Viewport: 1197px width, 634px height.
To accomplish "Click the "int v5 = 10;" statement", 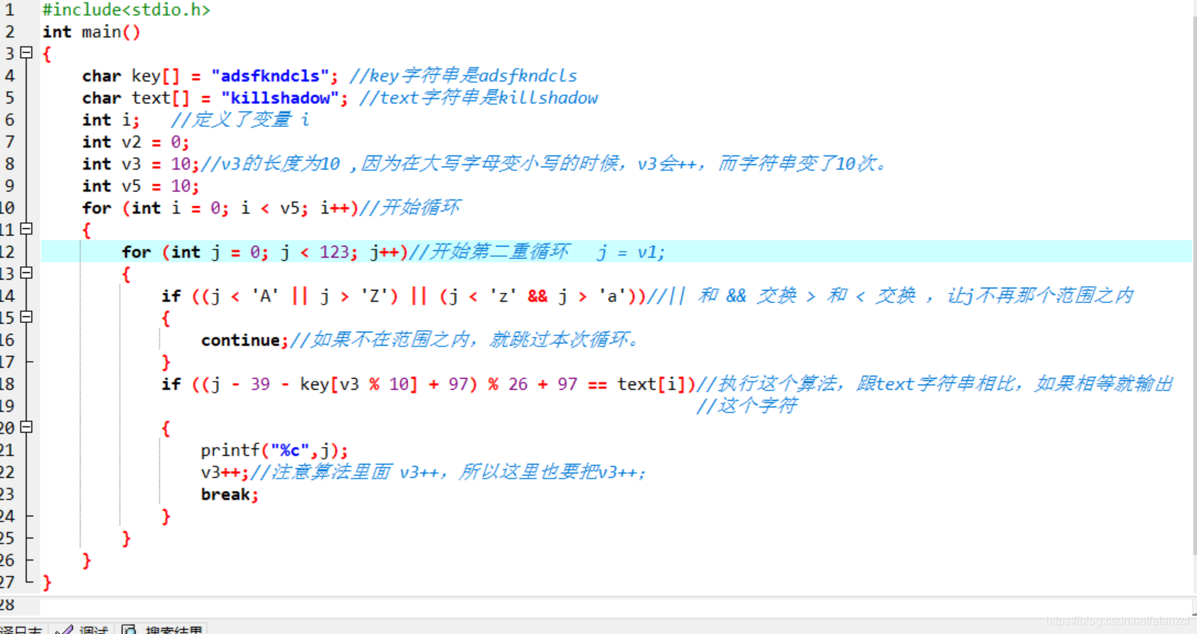I will point(141,186).
